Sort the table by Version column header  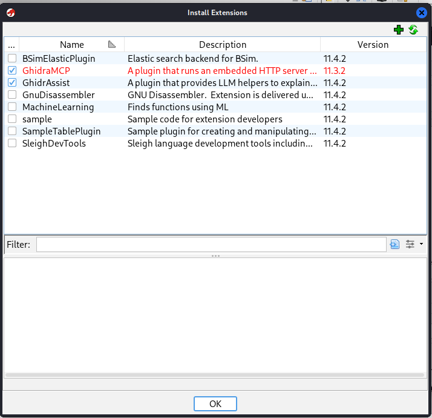coord(373,44)
